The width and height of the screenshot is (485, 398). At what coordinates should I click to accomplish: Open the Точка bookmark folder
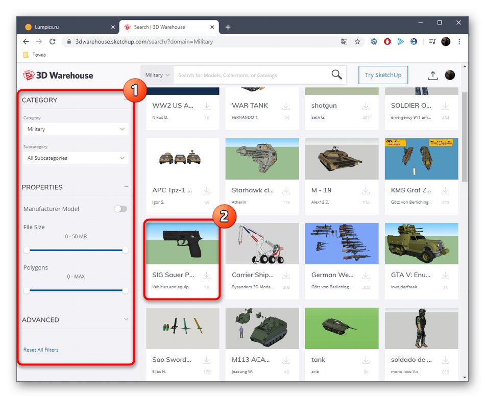coord(35,55)
